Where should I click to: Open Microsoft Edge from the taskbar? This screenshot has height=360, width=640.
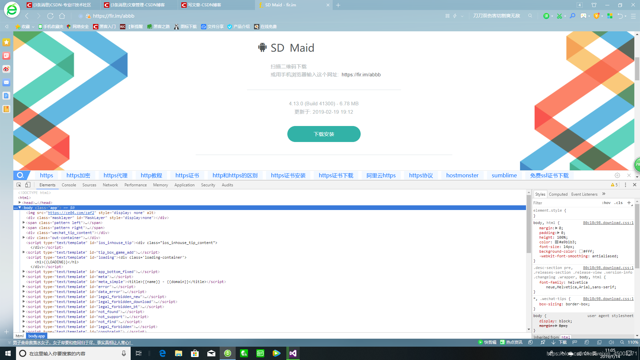[x=162, y=353]
